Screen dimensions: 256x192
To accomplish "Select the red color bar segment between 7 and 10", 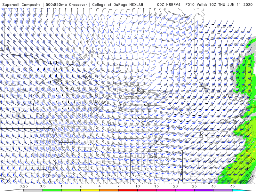I will 128,190.
